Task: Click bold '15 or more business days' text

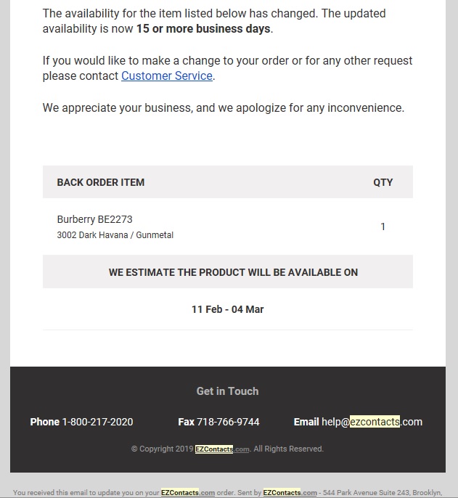Action: pyautogui.click(x=203, y=29)
